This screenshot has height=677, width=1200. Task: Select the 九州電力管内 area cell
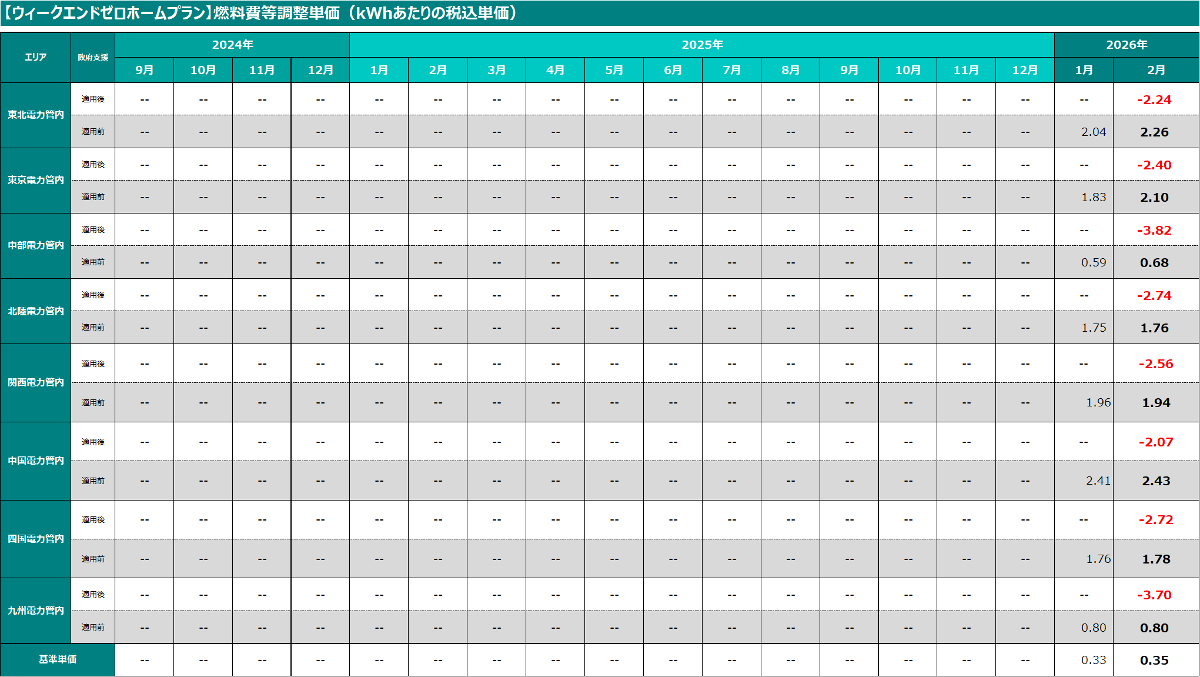[x=35, y=611]
